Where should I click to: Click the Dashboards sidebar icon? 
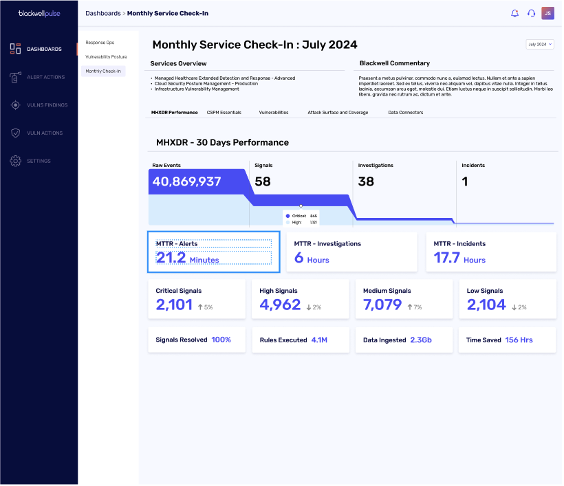tap(15, 49)
